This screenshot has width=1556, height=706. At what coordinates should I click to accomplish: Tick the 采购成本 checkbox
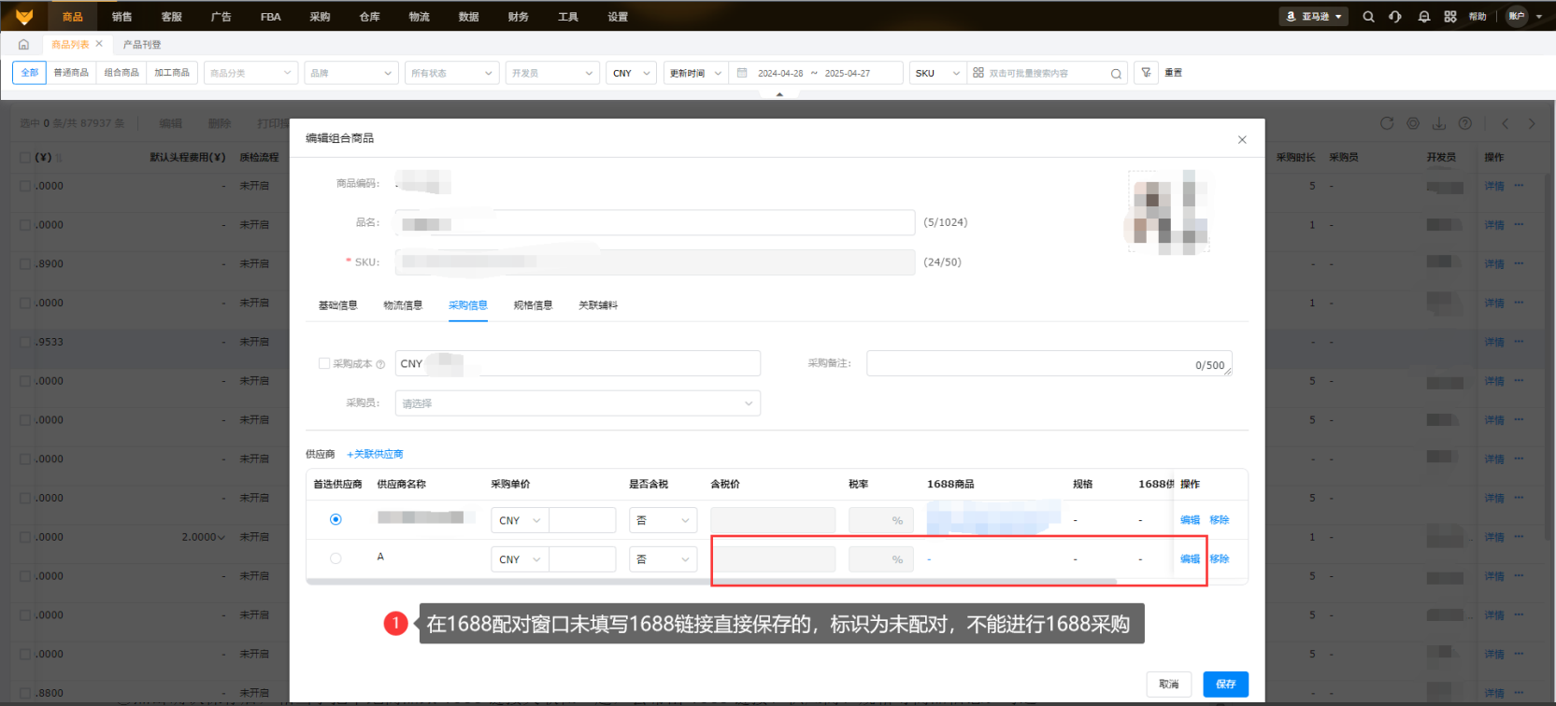pyautogui.click(x=324, y=363)
